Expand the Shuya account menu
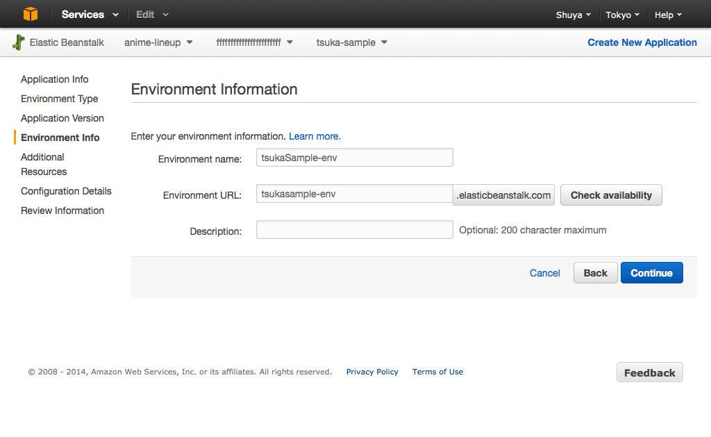The image size is (711, 437). tap(573, 15)
